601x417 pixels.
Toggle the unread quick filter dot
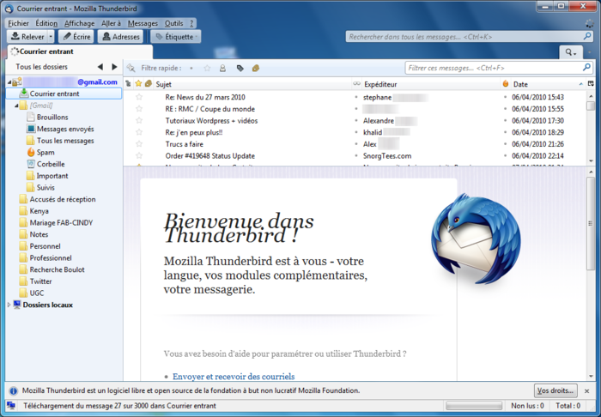click(191, 68)
